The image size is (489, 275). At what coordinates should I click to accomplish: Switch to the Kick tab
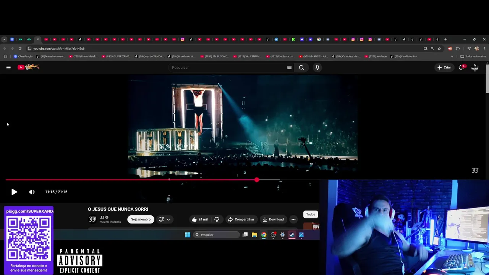coord(293,39)
